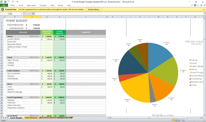
Task: Switch to Normal view icon in status bar
Action: [x=174, y=120]
